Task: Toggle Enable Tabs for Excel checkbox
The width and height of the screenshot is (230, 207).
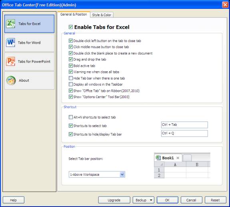Action: coord(71,27)
